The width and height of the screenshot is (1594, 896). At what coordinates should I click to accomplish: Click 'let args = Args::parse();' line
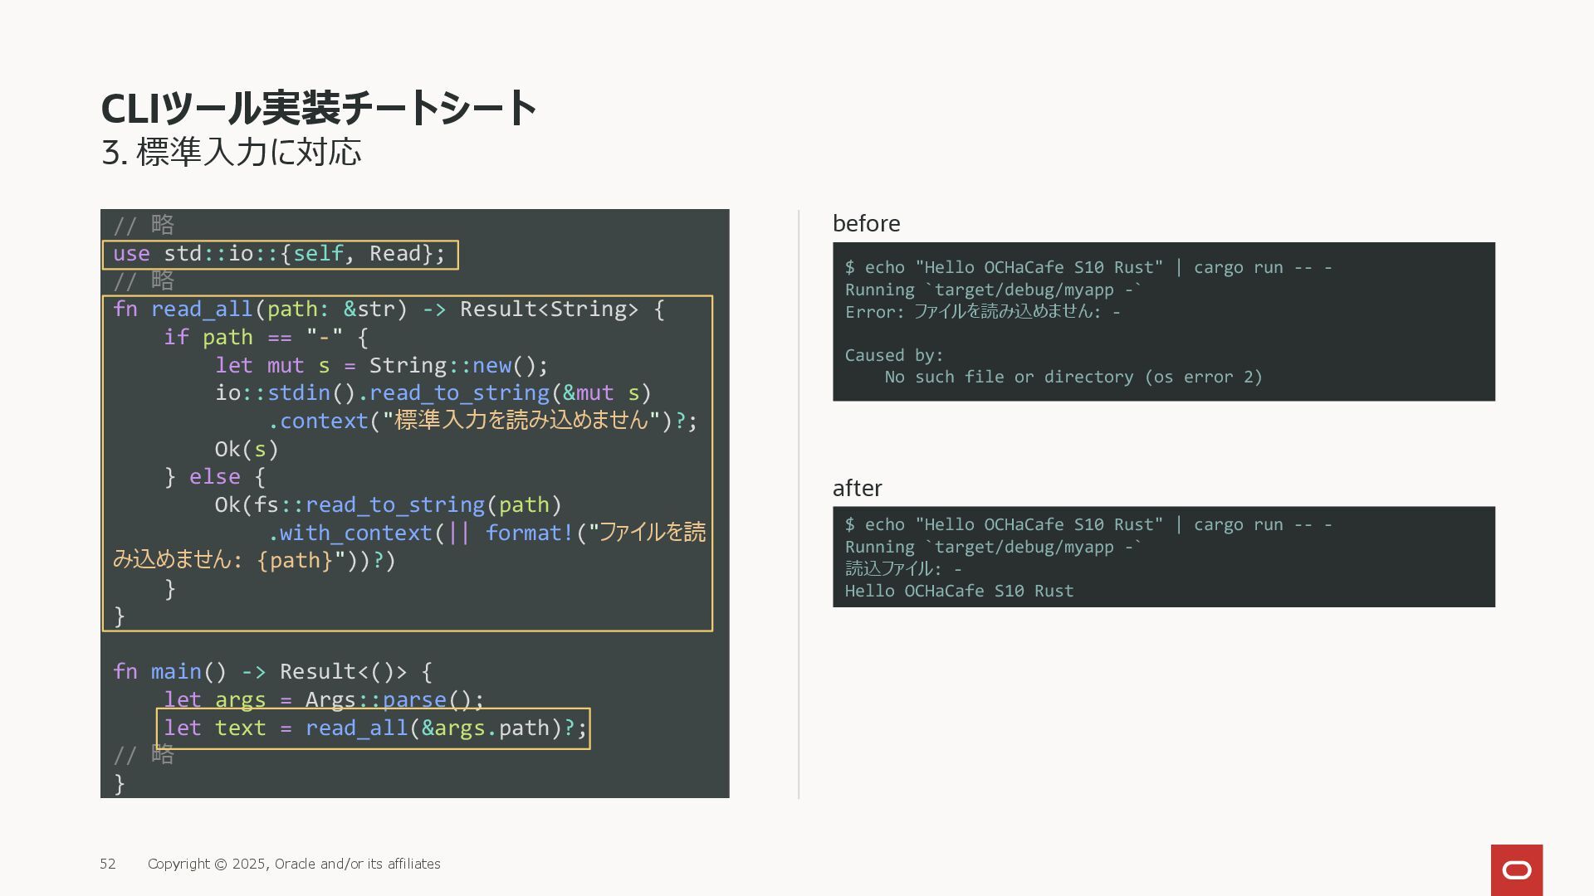(324, 699)
